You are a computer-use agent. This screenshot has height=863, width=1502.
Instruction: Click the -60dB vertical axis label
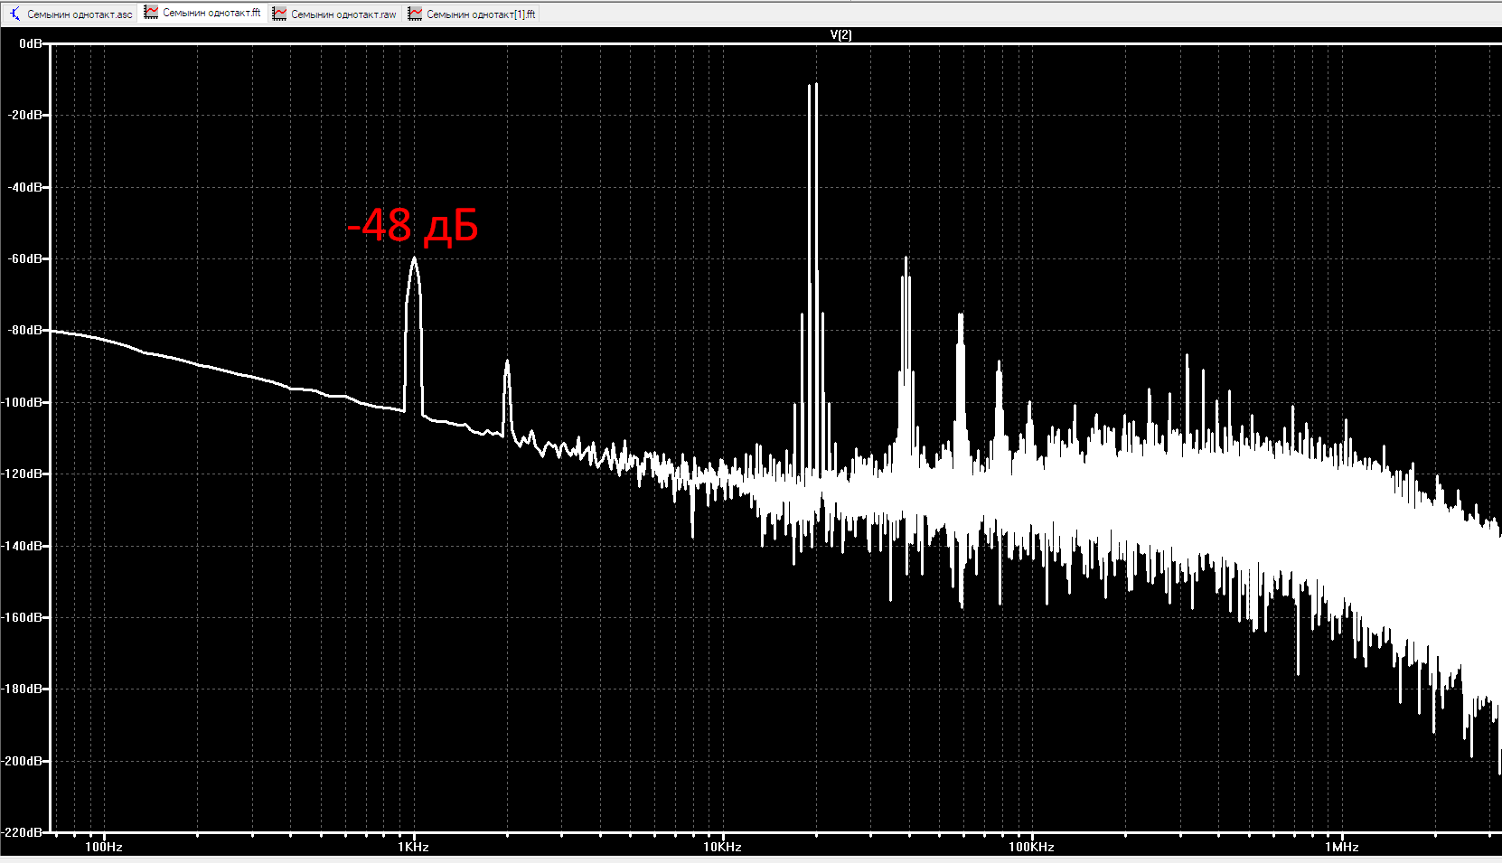pos(24,258)
